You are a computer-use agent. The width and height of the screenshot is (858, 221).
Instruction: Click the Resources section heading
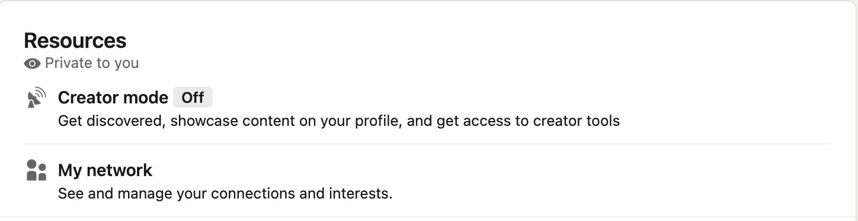[x=75, y=41]
